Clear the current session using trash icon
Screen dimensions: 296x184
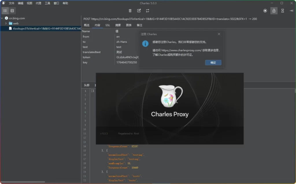[x=130, y=10]
